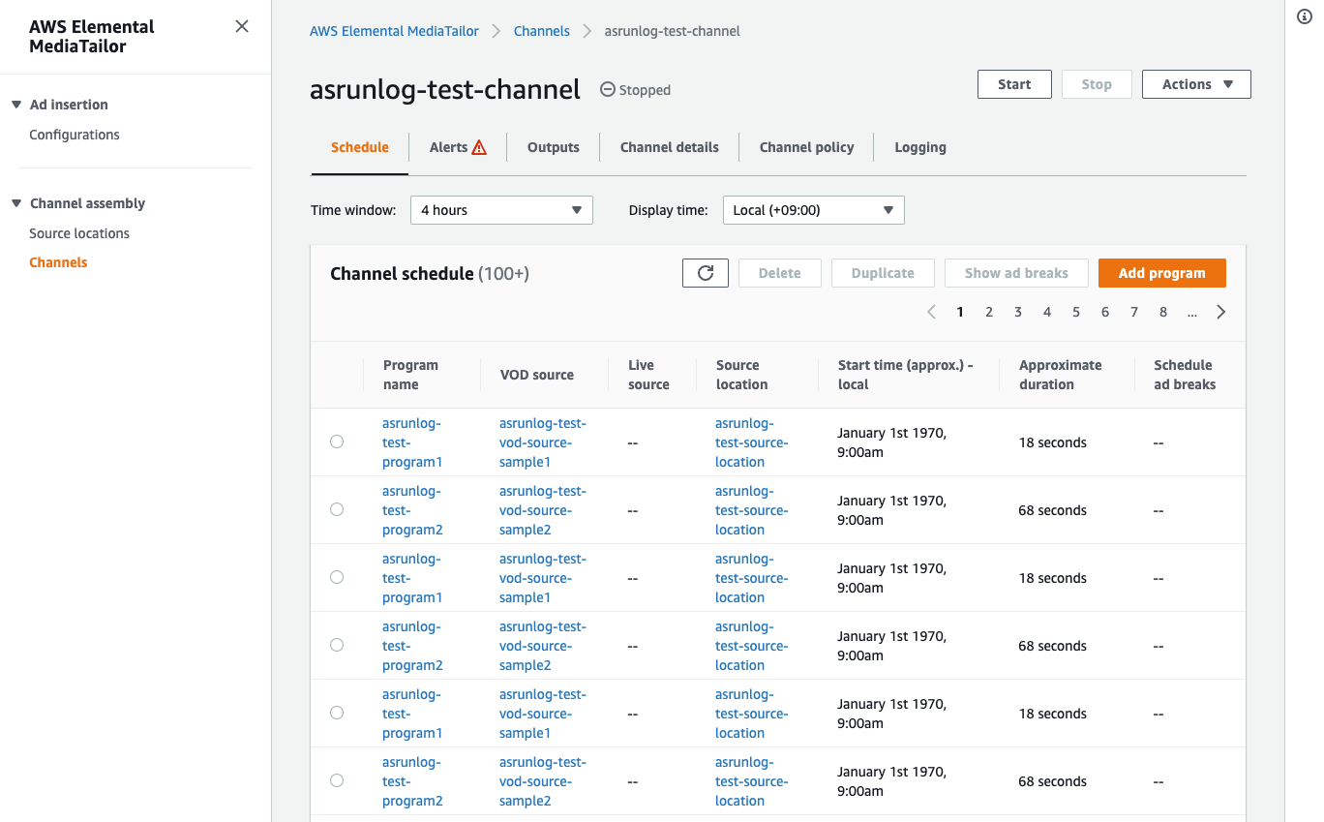Image resolution: width=1324 pixels, height=822 pixels.
Task: Open Configurations in the sidebar
Action: (x=75, y=135)
